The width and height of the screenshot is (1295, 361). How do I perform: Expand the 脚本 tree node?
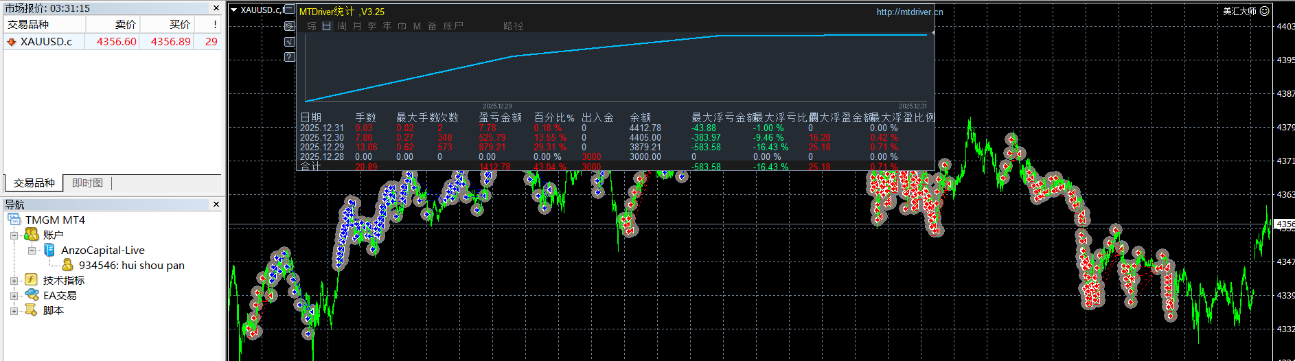coord(14,311)
